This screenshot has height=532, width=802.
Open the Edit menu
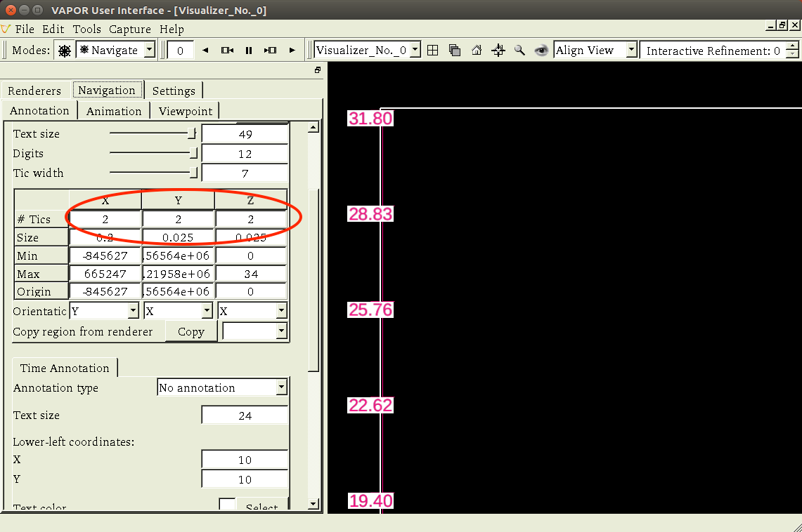53,29
